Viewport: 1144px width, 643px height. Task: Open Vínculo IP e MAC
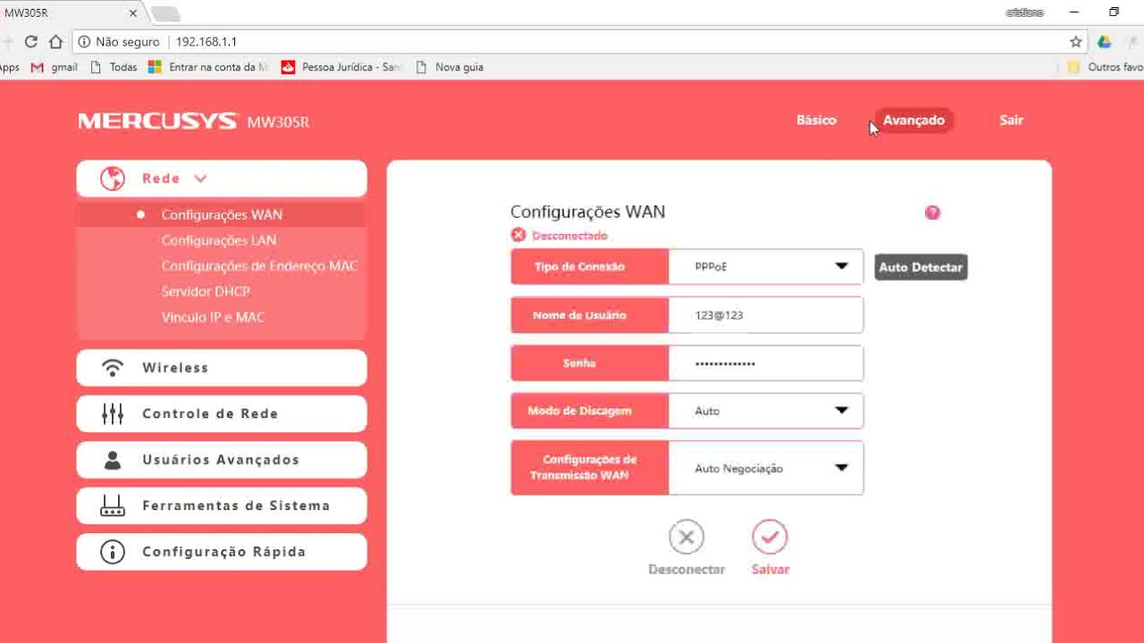(x=213, y=317)
